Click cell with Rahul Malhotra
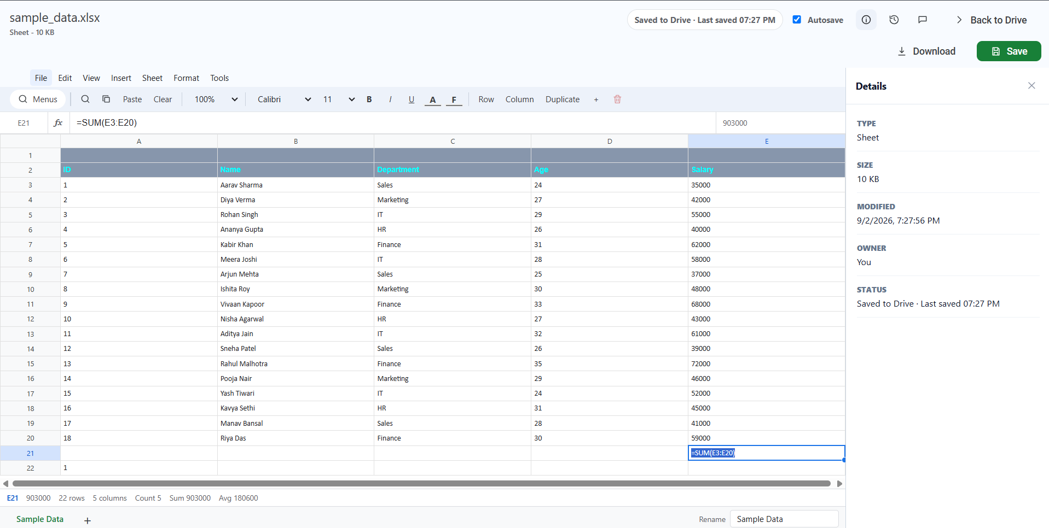Image resolution: width=1049 pixels, height=528 pixels. [x=295, y=363]
